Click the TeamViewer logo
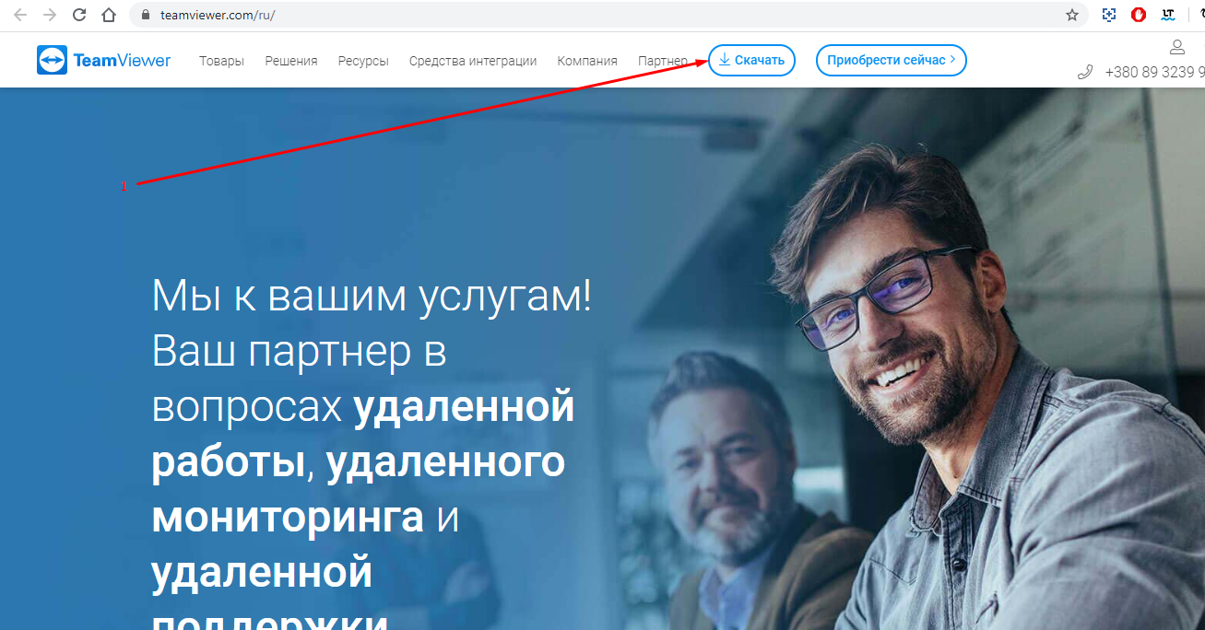This screenshot has height=630, width=1205. [104, 61]
